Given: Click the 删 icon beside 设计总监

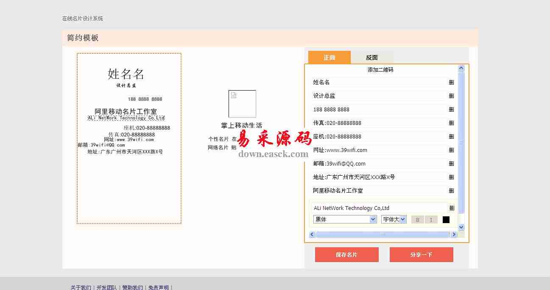Looking at the screenshot, I should click(x=451, y=96).
